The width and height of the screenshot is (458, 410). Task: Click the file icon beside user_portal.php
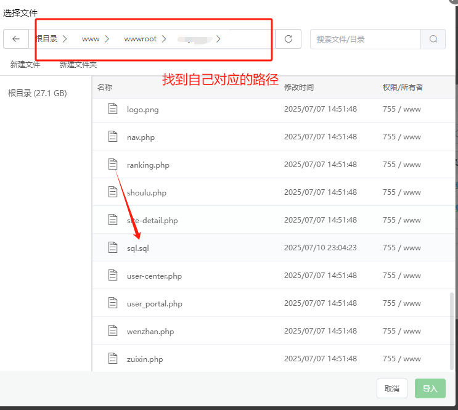[x=113, y=303]
